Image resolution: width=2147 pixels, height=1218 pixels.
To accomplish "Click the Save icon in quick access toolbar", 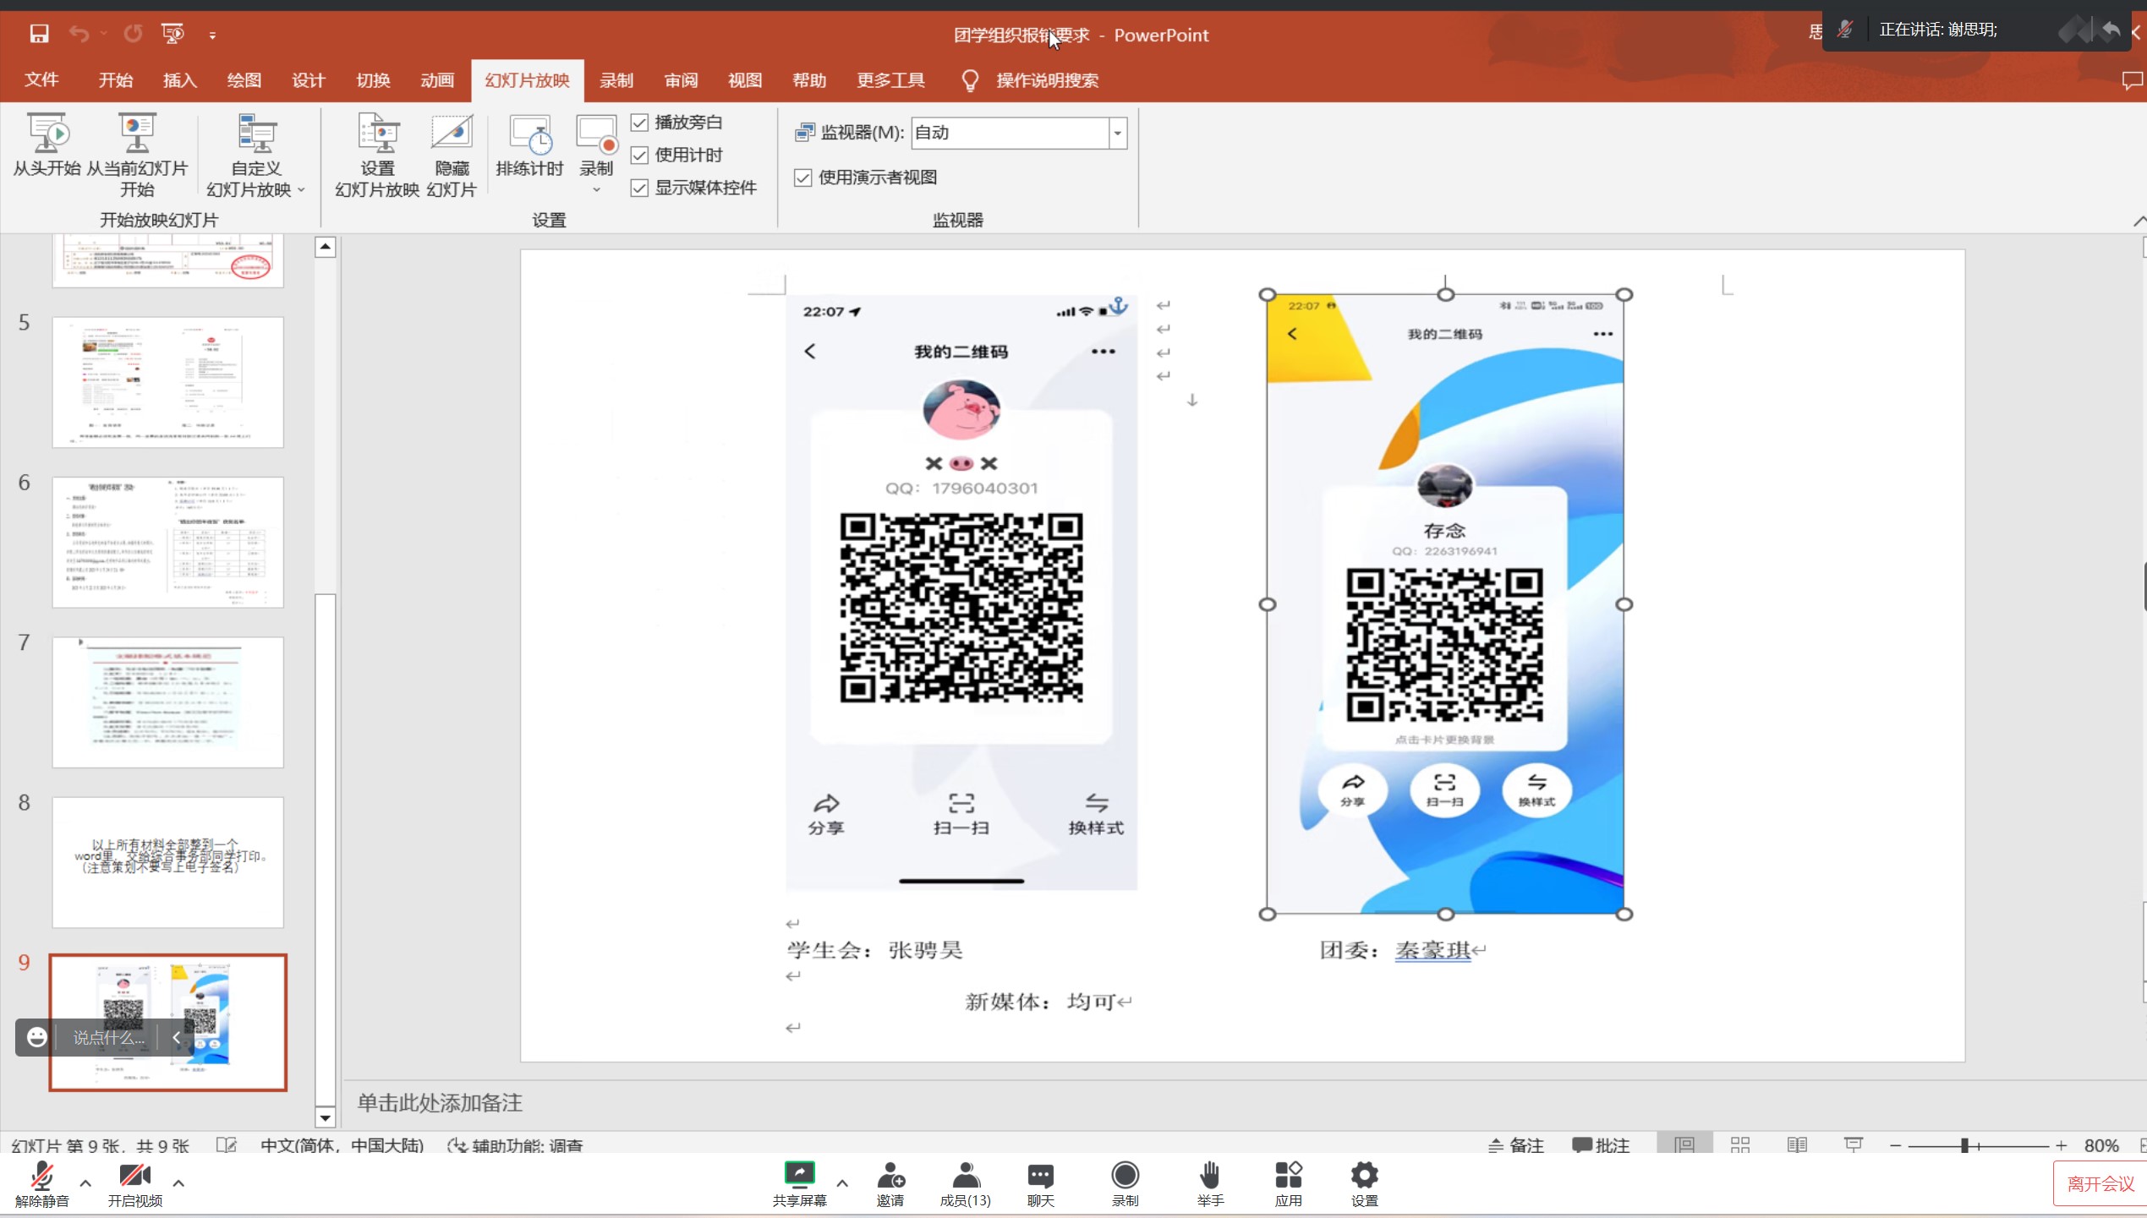I will (39, 34).
